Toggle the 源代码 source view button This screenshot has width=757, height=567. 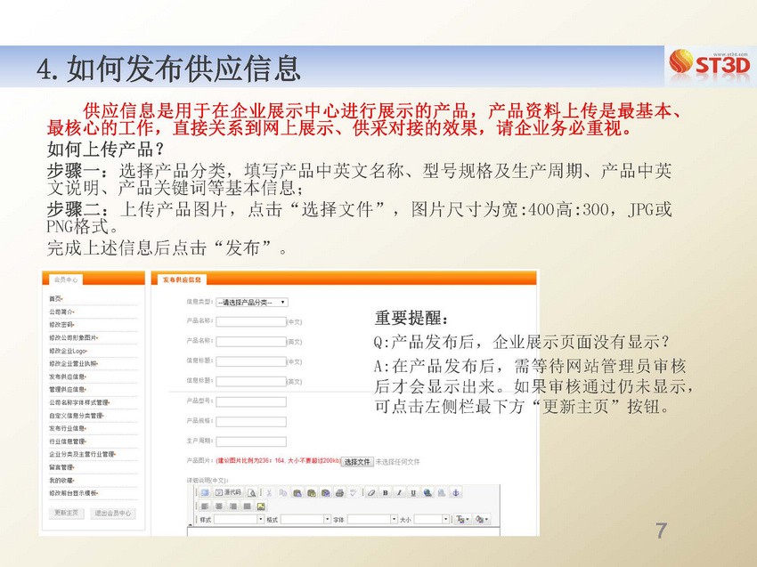tap(228, 492)
